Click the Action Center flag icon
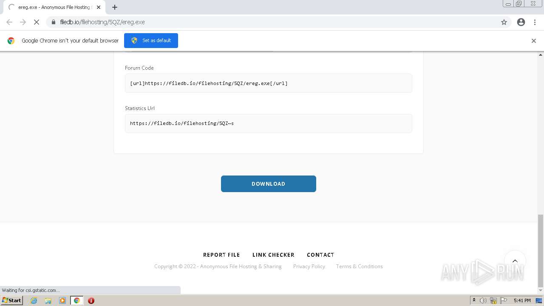This screenshot has width=544, height=306. pos(504,300)
